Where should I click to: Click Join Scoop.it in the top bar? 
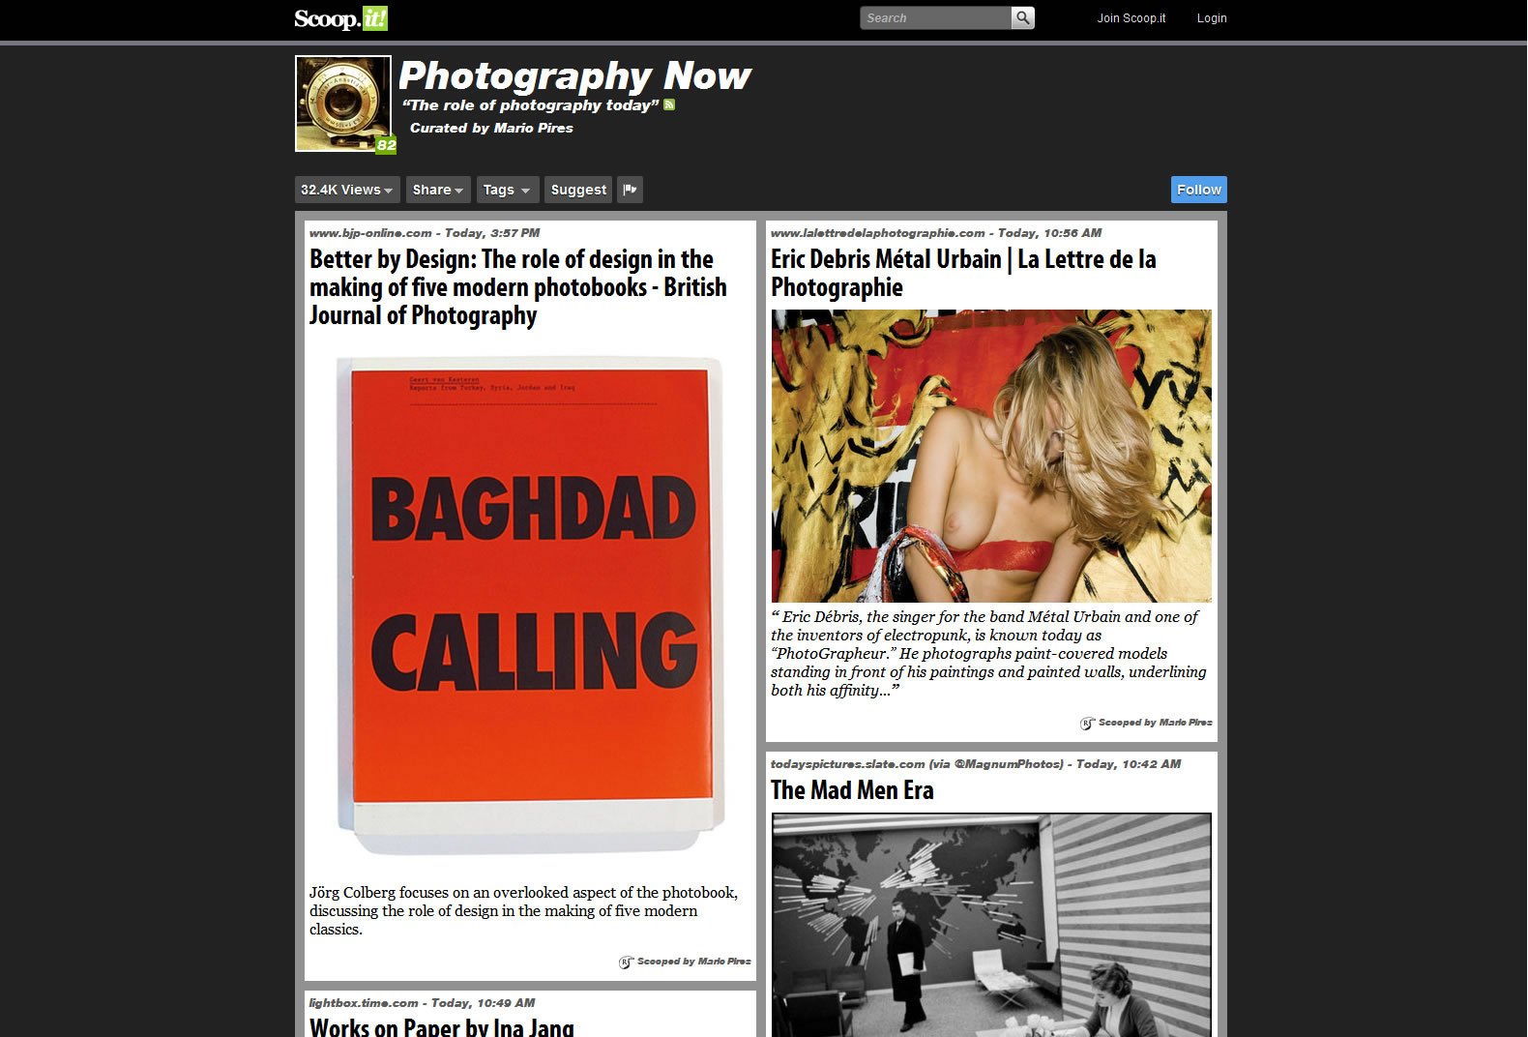pos(1131,18)
